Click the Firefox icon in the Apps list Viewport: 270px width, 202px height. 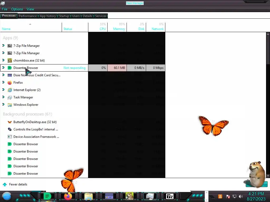pyautogui.click(x=10, y=83)
